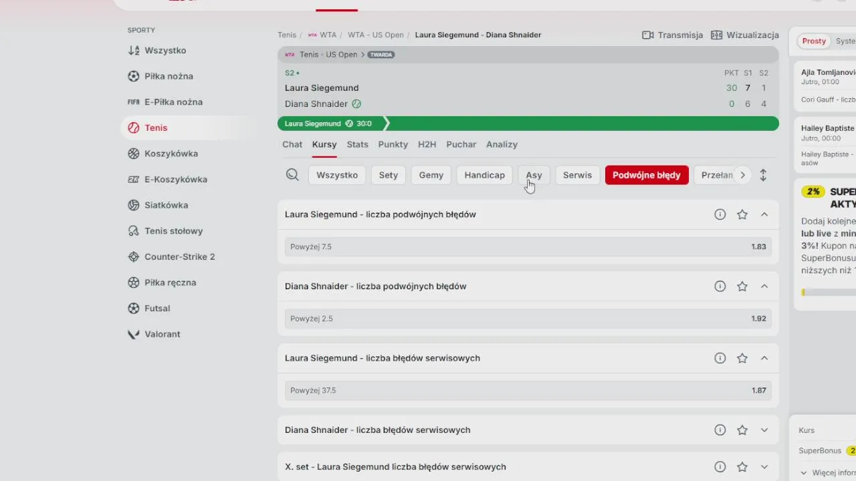Select Podwójne błędy filter
Image resolution: width=856 pixels, height=481 pixels.
tap(647, 175)
